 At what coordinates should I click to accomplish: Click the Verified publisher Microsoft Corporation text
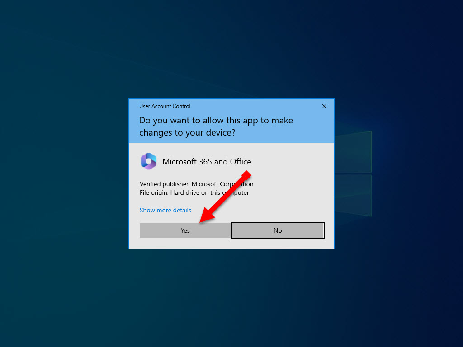click(196, 184)
